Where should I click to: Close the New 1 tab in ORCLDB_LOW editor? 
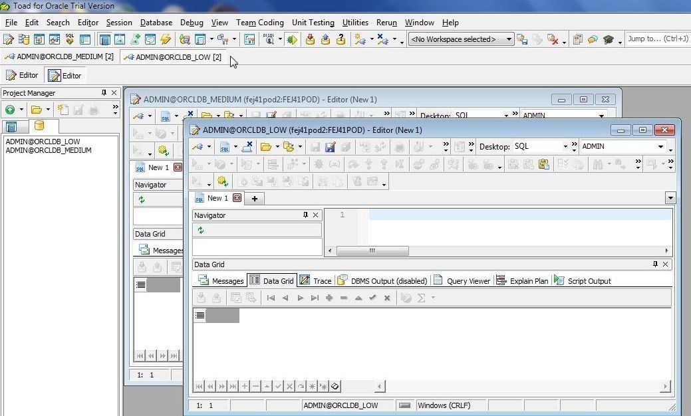237,197
